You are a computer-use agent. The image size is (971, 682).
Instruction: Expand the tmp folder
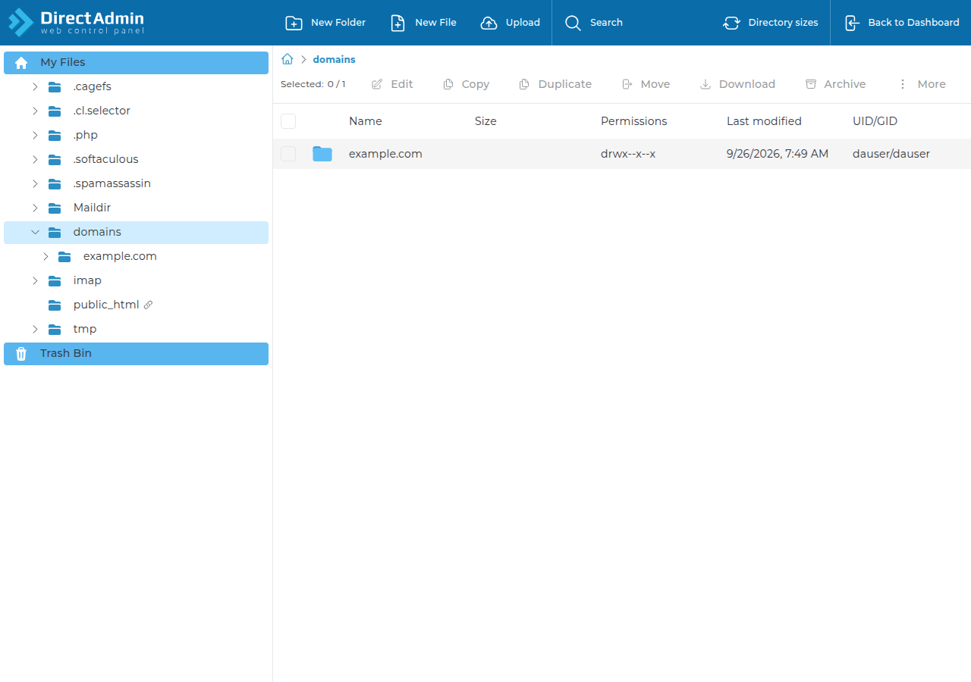tap(35, 329)
